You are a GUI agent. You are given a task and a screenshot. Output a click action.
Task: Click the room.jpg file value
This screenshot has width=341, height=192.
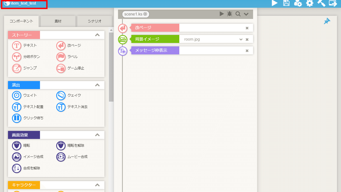tap(192, 39)
